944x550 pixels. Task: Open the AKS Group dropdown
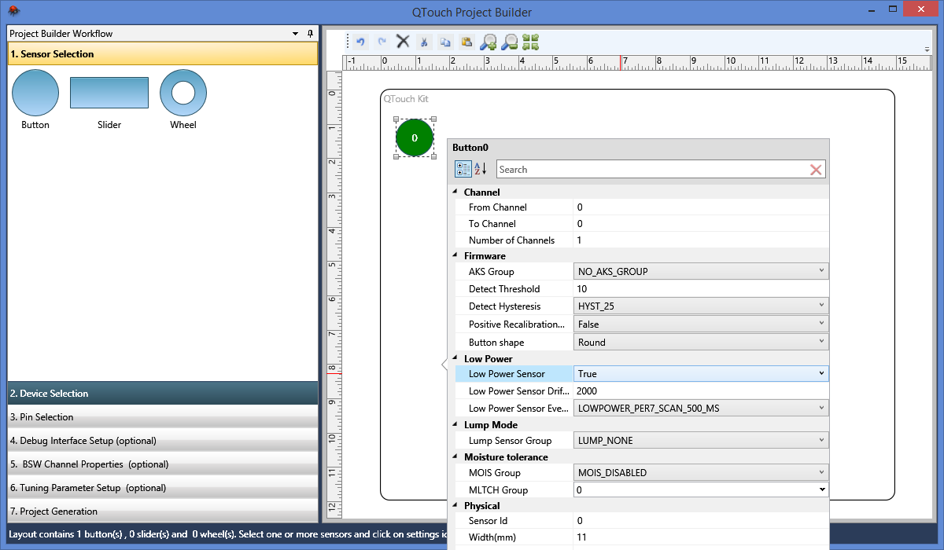click(x=821, y=271)
